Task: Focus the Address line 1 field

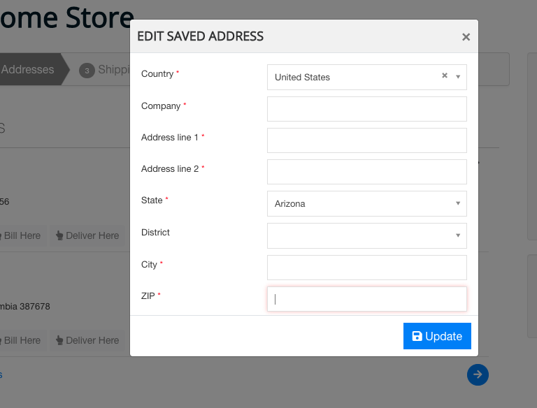Action: tap(367, 140)
